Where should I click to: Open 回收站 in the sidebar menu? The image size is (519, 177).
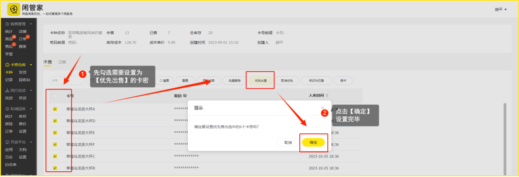25,80
